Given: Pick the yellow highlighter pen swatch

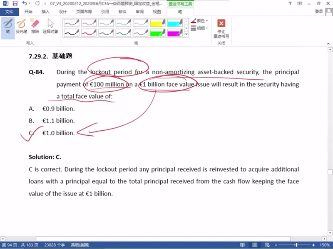Looking at the screenshot, I should pyautogui.click(x=157, y=23).
